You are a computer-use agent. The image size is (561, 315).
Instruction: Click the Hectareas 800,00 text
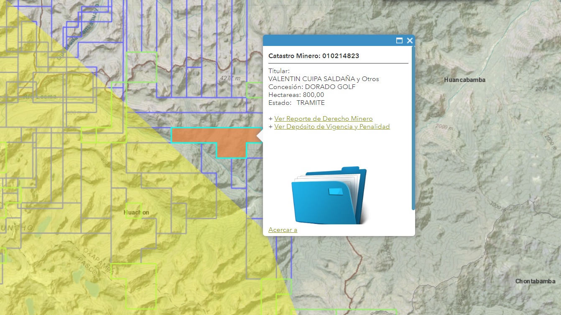point(296,95)
